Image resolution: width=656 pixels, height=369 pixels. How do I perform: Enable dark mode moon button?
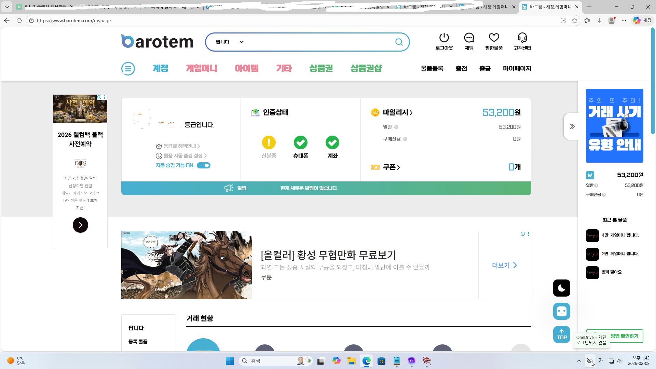pyautogui.click(x=562, y=288)
